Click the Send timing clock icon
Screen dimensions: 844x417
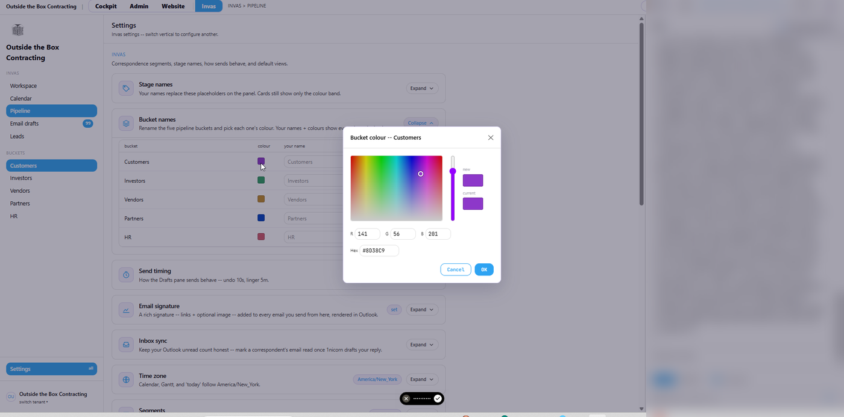(126, 275)
